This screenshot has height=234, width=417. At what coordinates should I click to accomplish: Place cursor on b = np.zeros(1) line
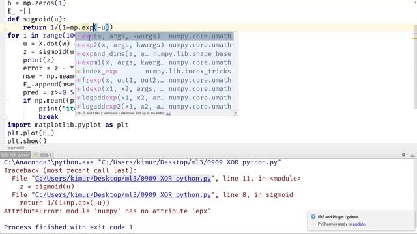[36, 3]
